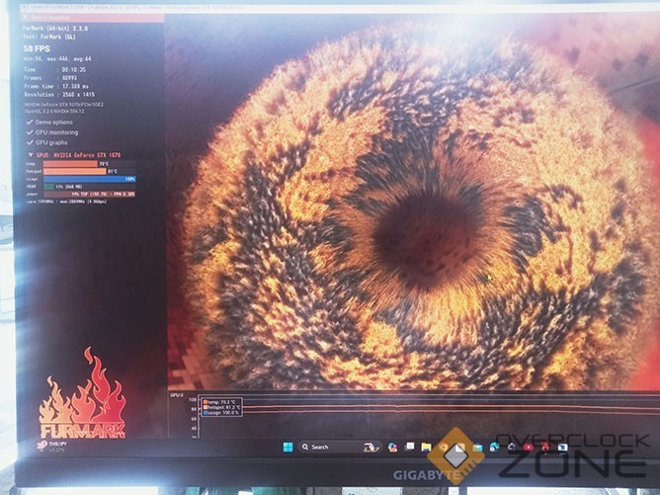Click the Time 00:10:35 line
660x495 pixels.
pos(54,69)
